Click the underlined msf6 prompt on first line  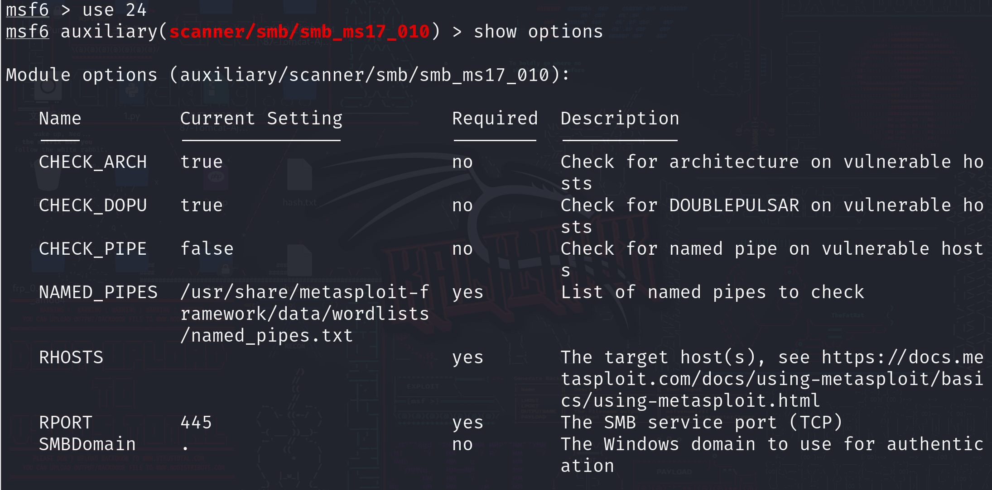point(27,10)
